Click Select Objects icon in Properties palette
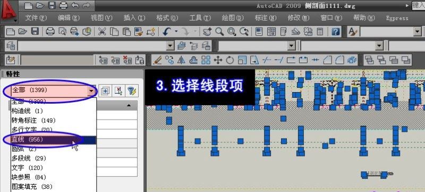425x192 pixels. click(118, 91)
